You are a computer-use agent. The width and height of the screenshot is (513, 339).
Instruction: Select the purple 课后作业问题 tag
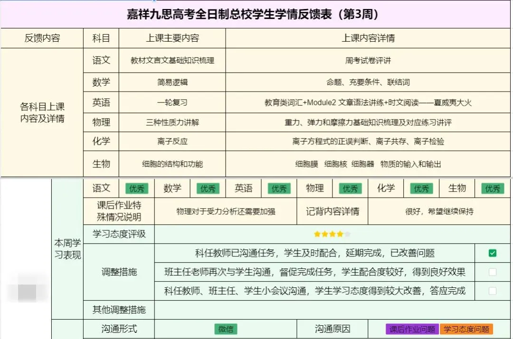click(x=412, y=329)
